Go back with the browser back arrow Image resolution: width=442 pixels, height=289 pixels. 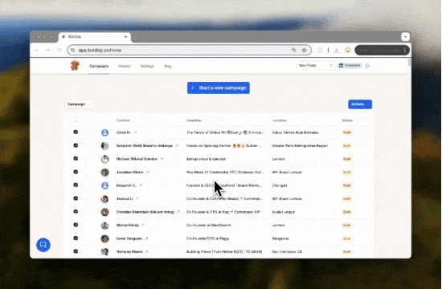pos(37,50)
